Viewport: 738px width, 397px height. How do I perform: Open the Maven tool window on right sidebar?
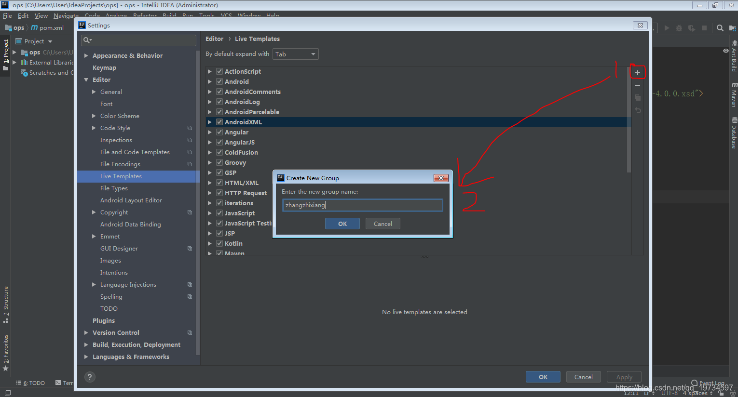pos(734,94)
